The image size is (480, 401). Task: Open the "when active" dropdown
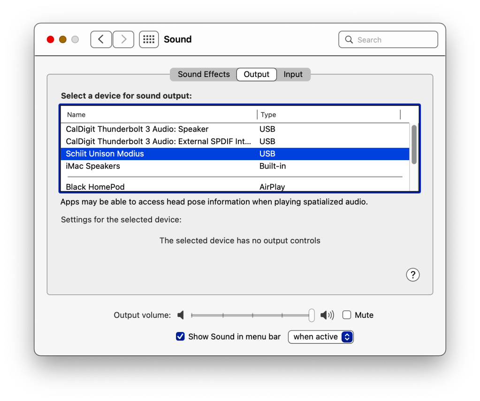click(320, 337)
